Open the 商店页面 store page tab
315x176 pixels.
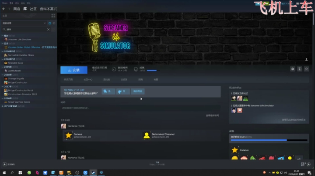pyautogui.click(x=68, y=80)
